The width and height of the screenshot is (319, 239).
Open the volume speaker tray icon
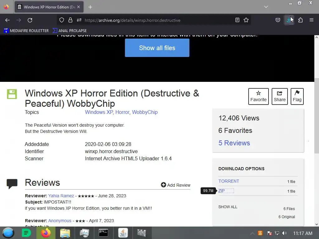coord(284,233)
